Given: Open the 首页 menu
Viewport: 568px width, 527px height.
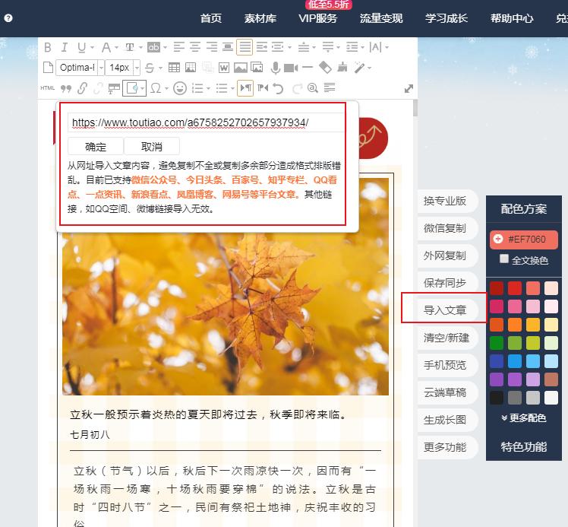Looking at the screenshot, I should pyautogui.click(x=211, y=18).
